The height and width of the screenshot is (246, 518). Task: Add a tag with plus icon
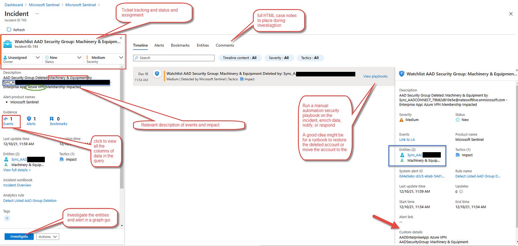pyautogui.click(x=7, y=218)
